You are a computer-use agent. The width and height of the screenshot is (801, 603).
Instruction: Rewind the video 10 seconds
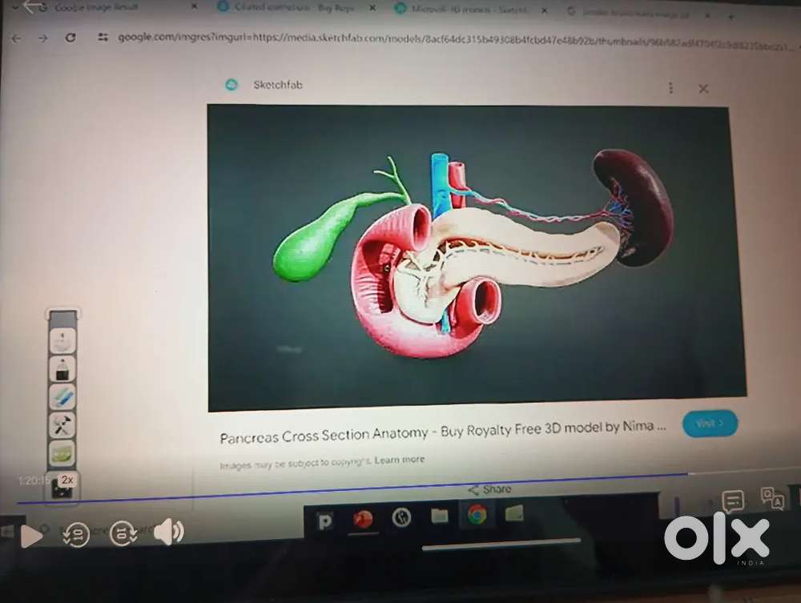pyautogui.click(x=76, y=535)
